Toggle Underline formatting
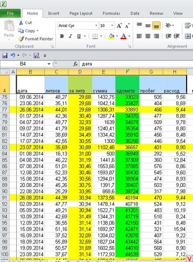193x262 pixels. (79, 36)
